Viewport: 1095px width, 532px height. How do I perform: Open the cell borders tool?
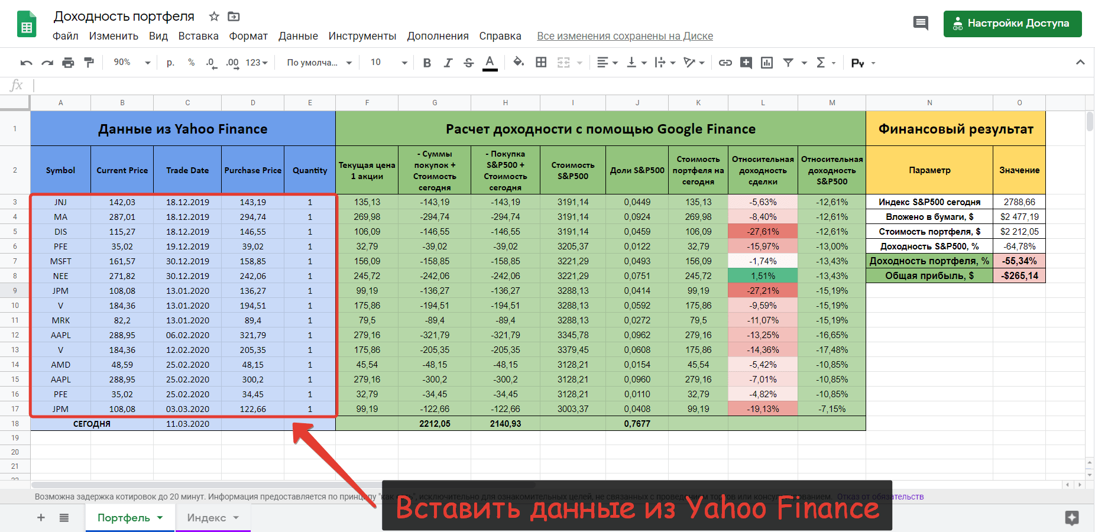541,62
